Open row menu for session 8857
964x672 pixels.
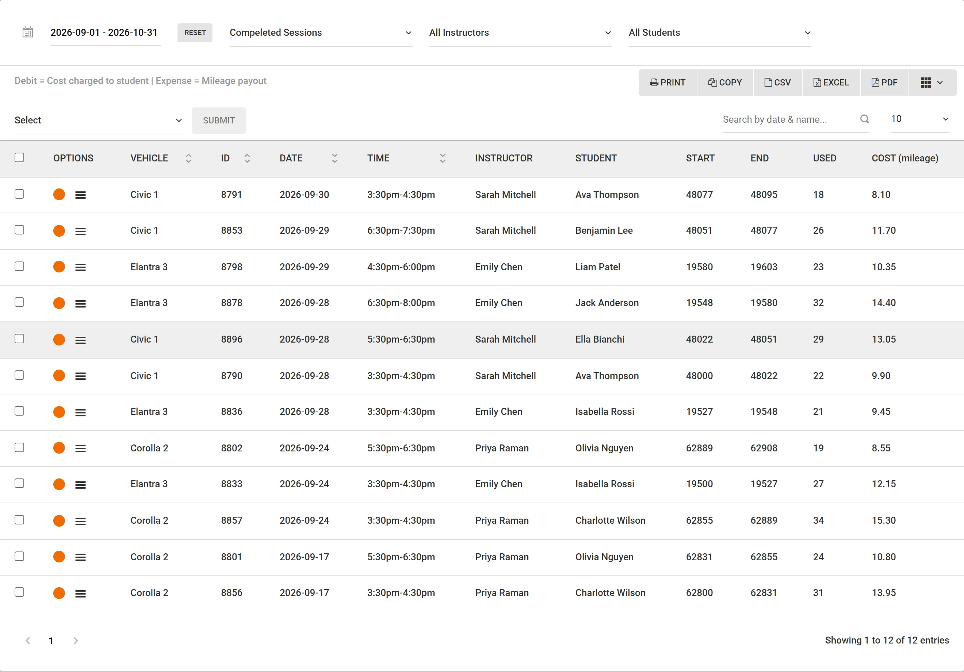(x=81, y=521)
